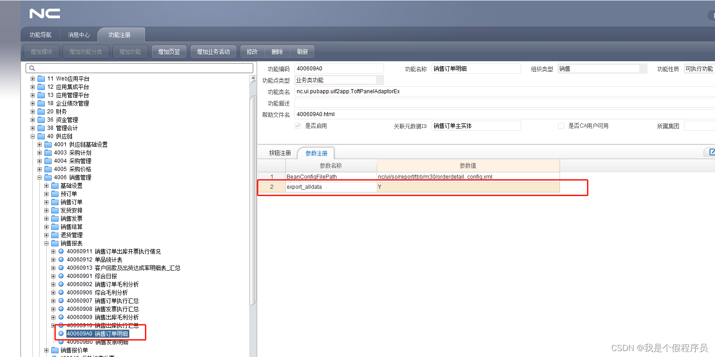The width and height of the screenshot is (715, 357).
Task: Switch to the 消息中心 tab
Action: point(79,35)
